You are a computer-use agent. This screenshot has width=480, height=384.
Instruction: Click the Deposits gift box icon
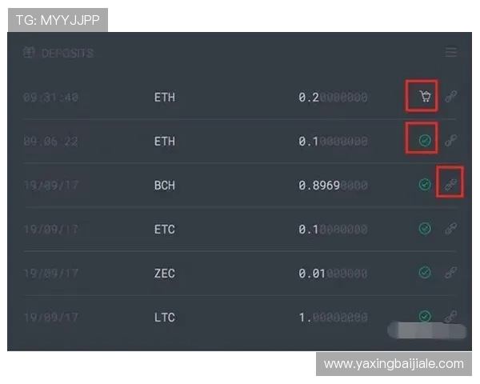pyautogui.click(x=29, y=52)
